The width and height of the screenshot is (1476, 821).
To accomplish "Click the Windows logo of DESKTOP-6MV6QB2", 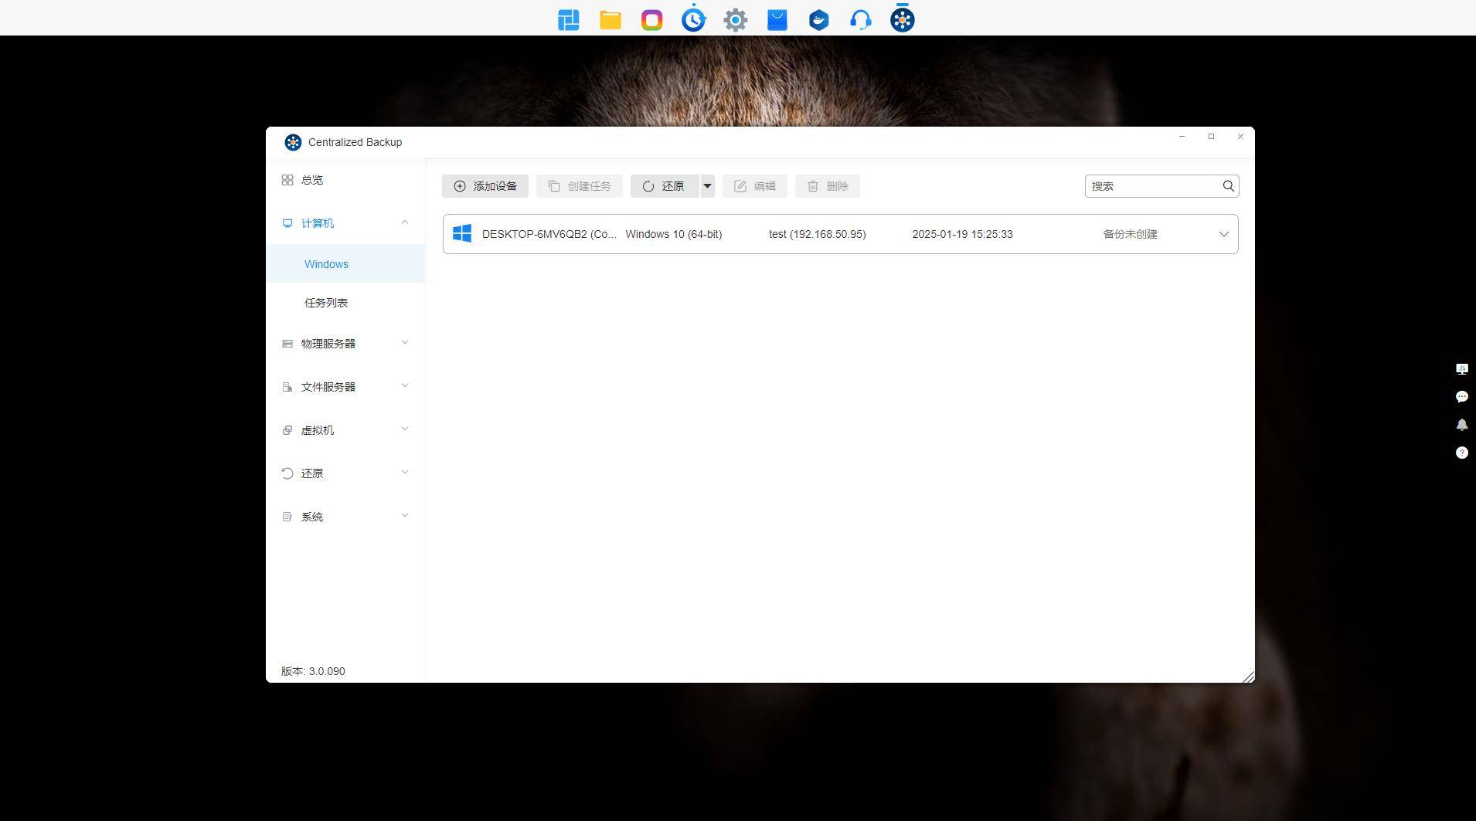I will 462,234.
